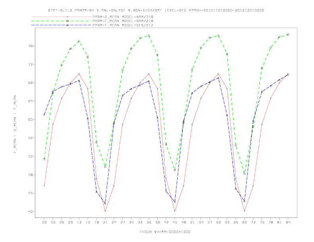This screenshot has width=314, height=242.
Task: Click x-axis forecast hour 81
Action: click(x=279, y=222)
